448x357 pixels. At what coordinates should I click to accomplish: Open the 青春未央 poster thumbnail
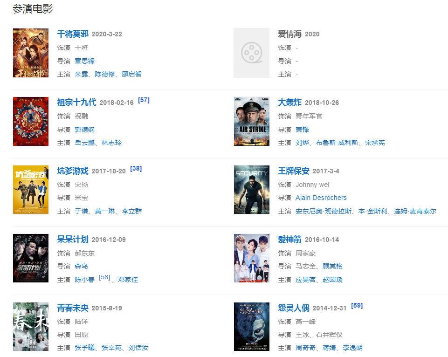click(x=31, y=327)
